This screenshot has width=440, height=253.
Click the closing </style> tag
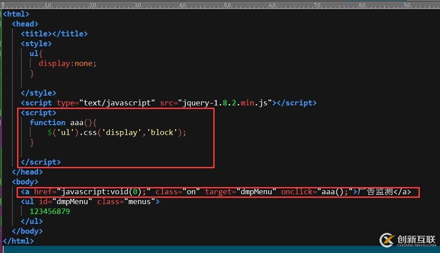(39, 93)
